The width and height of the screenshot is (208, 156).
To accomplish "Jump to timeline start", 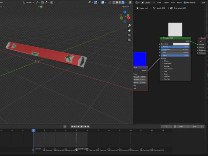I will (72, 127).
